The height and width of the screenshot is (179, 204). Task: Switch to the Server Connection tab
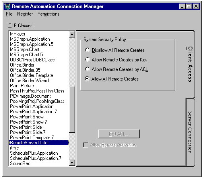pos(190,132)
